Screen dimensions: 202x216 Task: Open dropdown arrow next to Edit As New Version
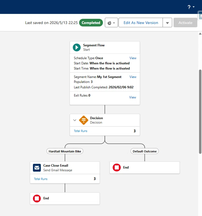(167, 23)
